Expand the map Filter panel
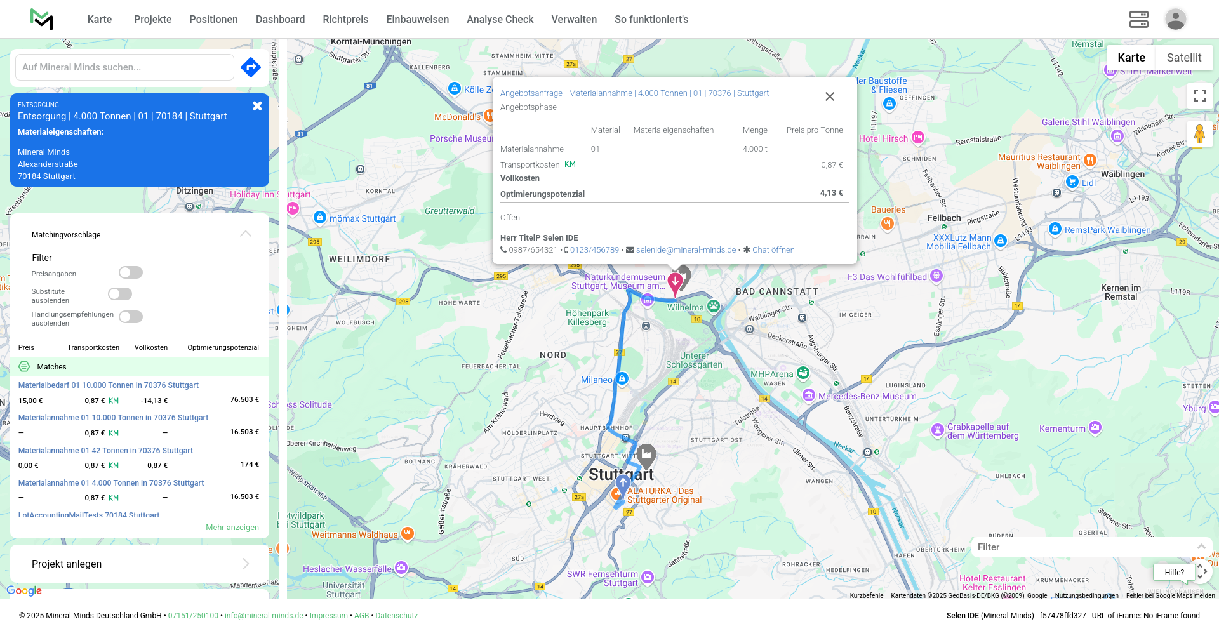Viewport: 1219px width, 631px height. tap(1201, 547)
